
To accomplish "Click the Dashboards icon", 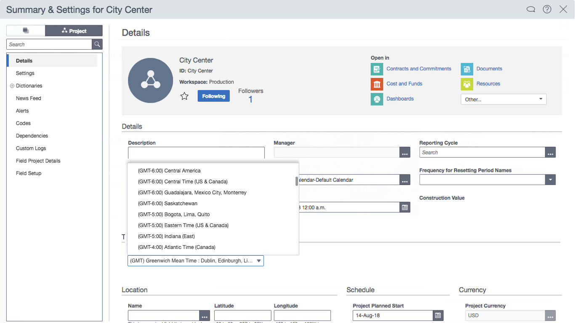I will [x=377, y=99].
